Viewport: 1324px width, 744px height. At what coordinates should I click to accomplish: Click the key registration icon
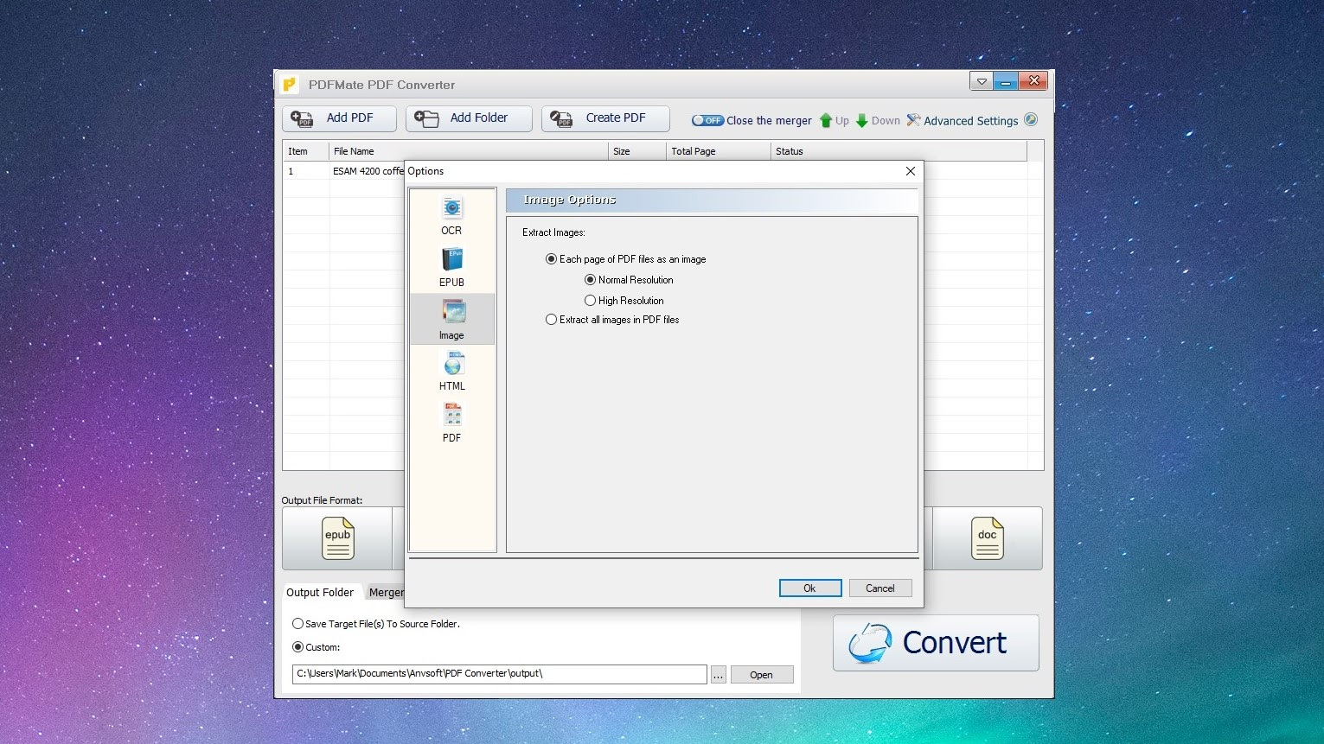(1031, 120)
